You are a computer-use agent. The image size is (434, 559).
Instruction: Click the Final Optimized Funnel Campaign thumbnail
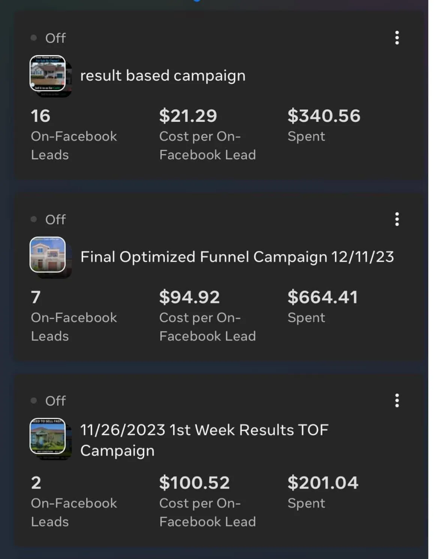click(48, 255)
